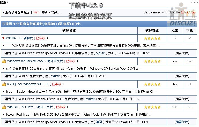
Task: Click the star rating for WINRAR3.5 破解版
Action: (152, 38)
